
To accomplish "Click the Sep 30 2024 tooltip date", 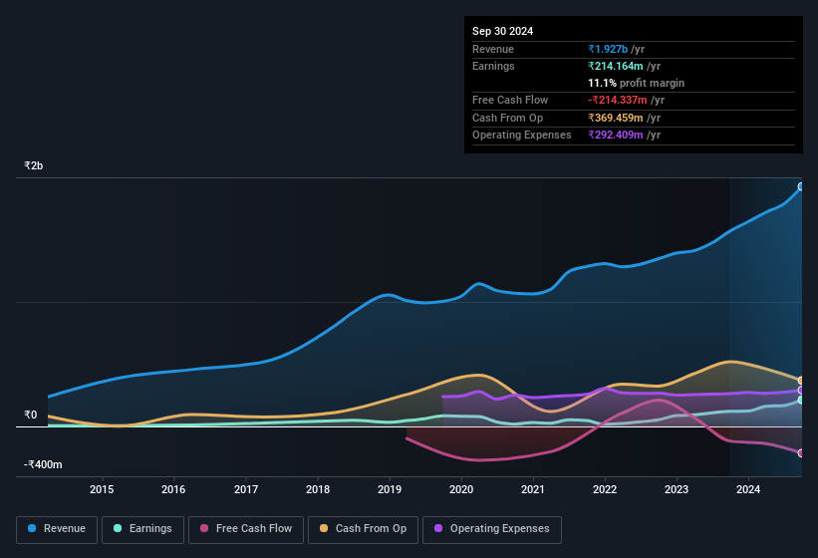I will coord(503,31).
